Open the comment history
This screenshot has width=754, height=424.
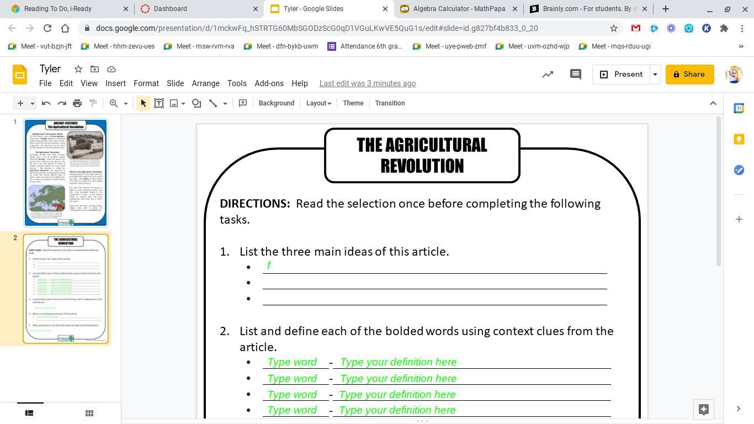pos(575,75)
